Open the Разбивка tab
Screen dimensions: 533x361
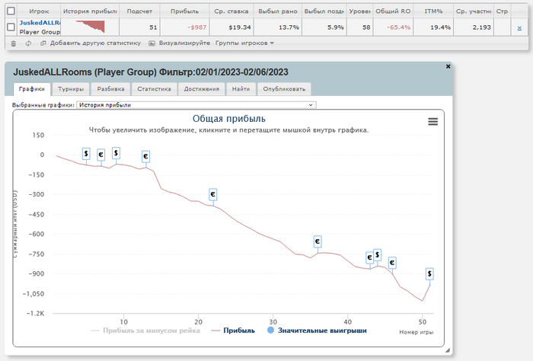111,89
